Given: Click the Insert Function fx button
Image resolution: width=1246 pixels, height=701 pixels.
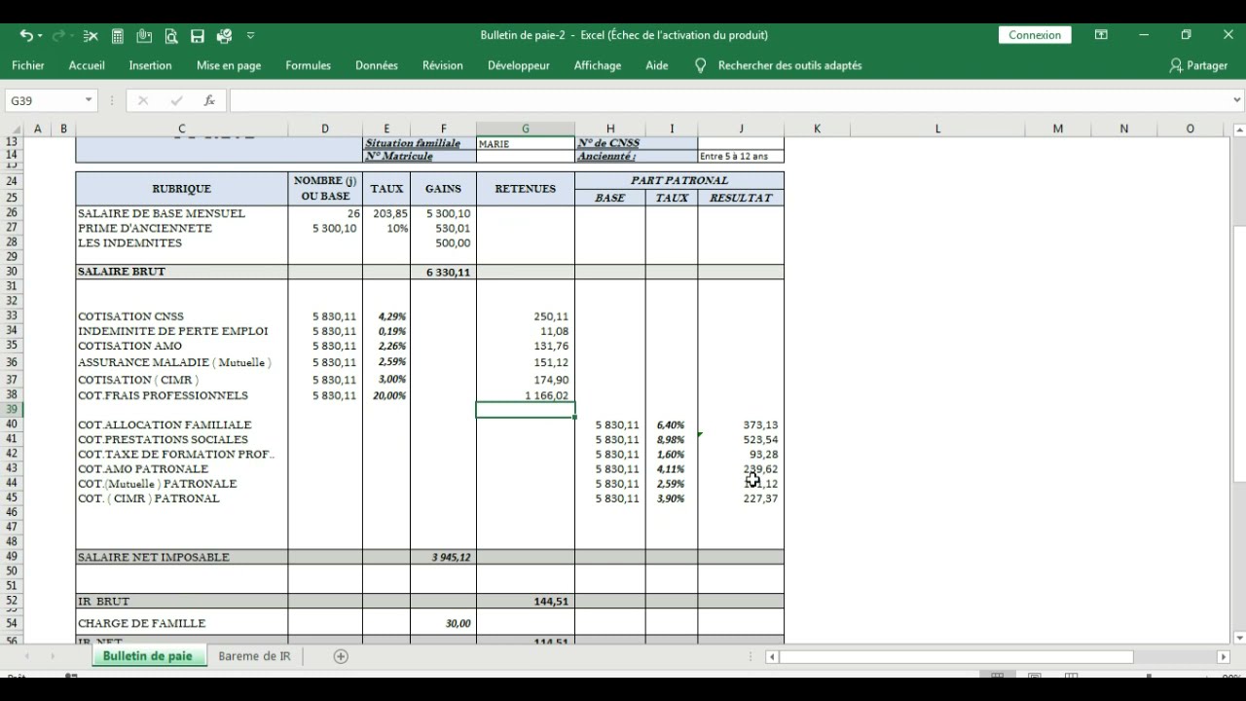Looking at the screenshot, I should coord(209,100).
